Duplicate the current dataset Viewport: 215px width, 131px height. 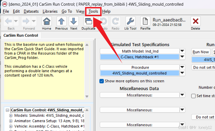(x=89, y=21)
